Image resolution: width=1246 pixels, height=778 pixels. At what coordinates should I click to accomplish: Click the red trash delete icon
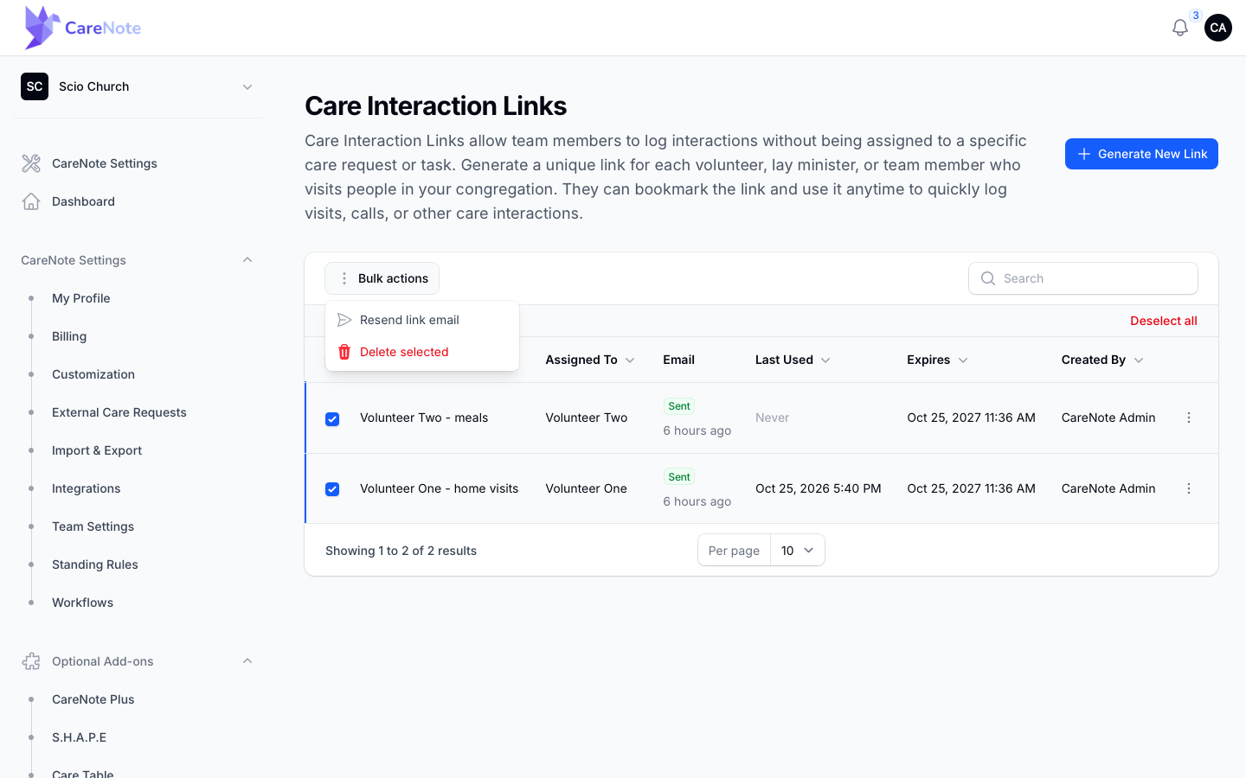click(344, 352)
